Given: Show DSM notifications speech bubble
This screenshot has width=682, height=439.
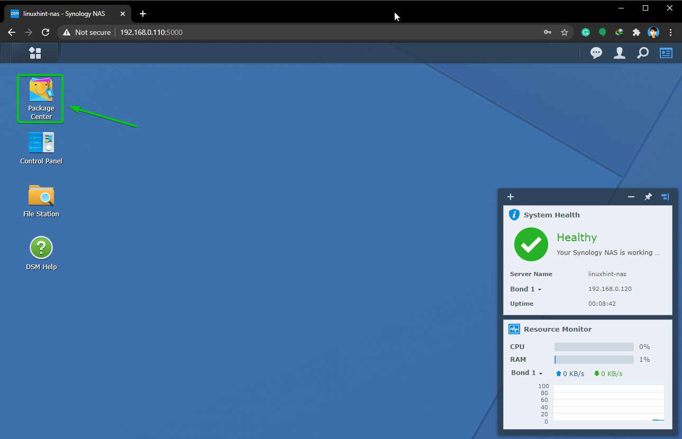Looking at the screenshot, I should [x=596, y=53].
